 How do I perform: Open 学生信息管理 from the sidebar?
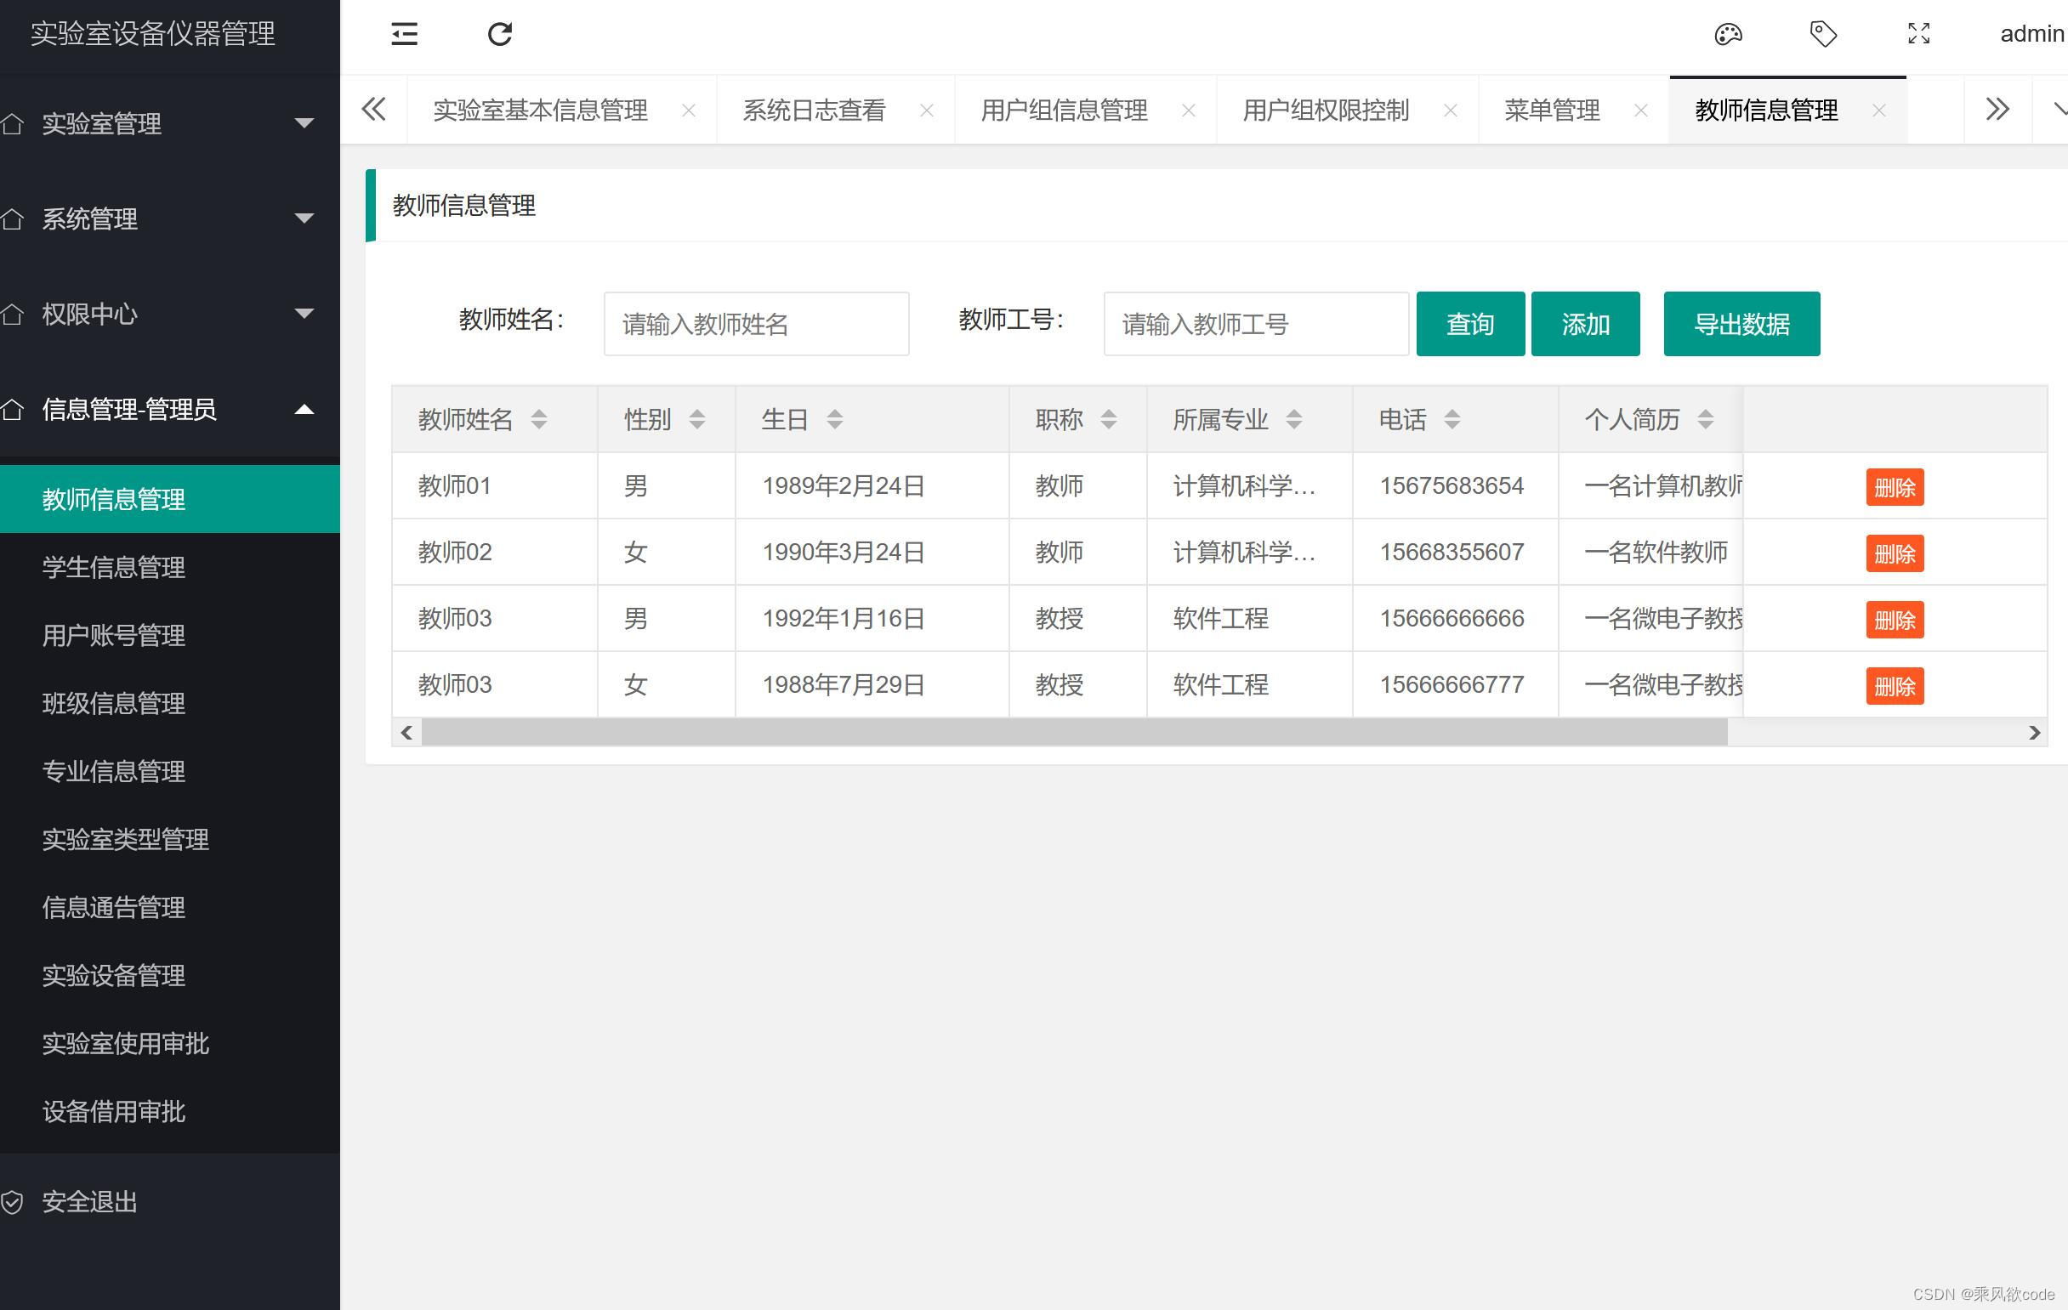113,566
